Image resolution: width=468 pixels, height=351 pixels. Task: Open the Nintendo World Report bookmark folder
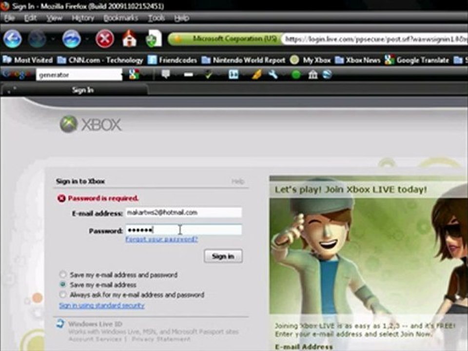pos(244,60)
